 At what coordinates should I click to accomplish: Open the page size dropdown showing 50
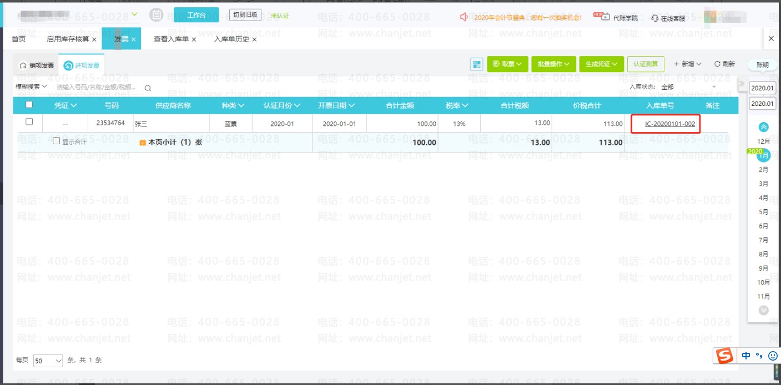click(49, 361)
